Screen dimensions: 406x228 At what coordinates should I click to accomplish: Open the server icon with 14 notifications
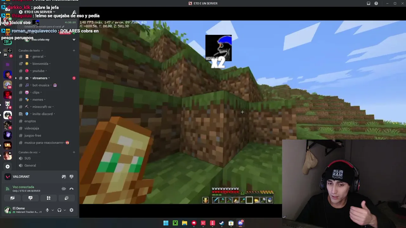point(8,85)
